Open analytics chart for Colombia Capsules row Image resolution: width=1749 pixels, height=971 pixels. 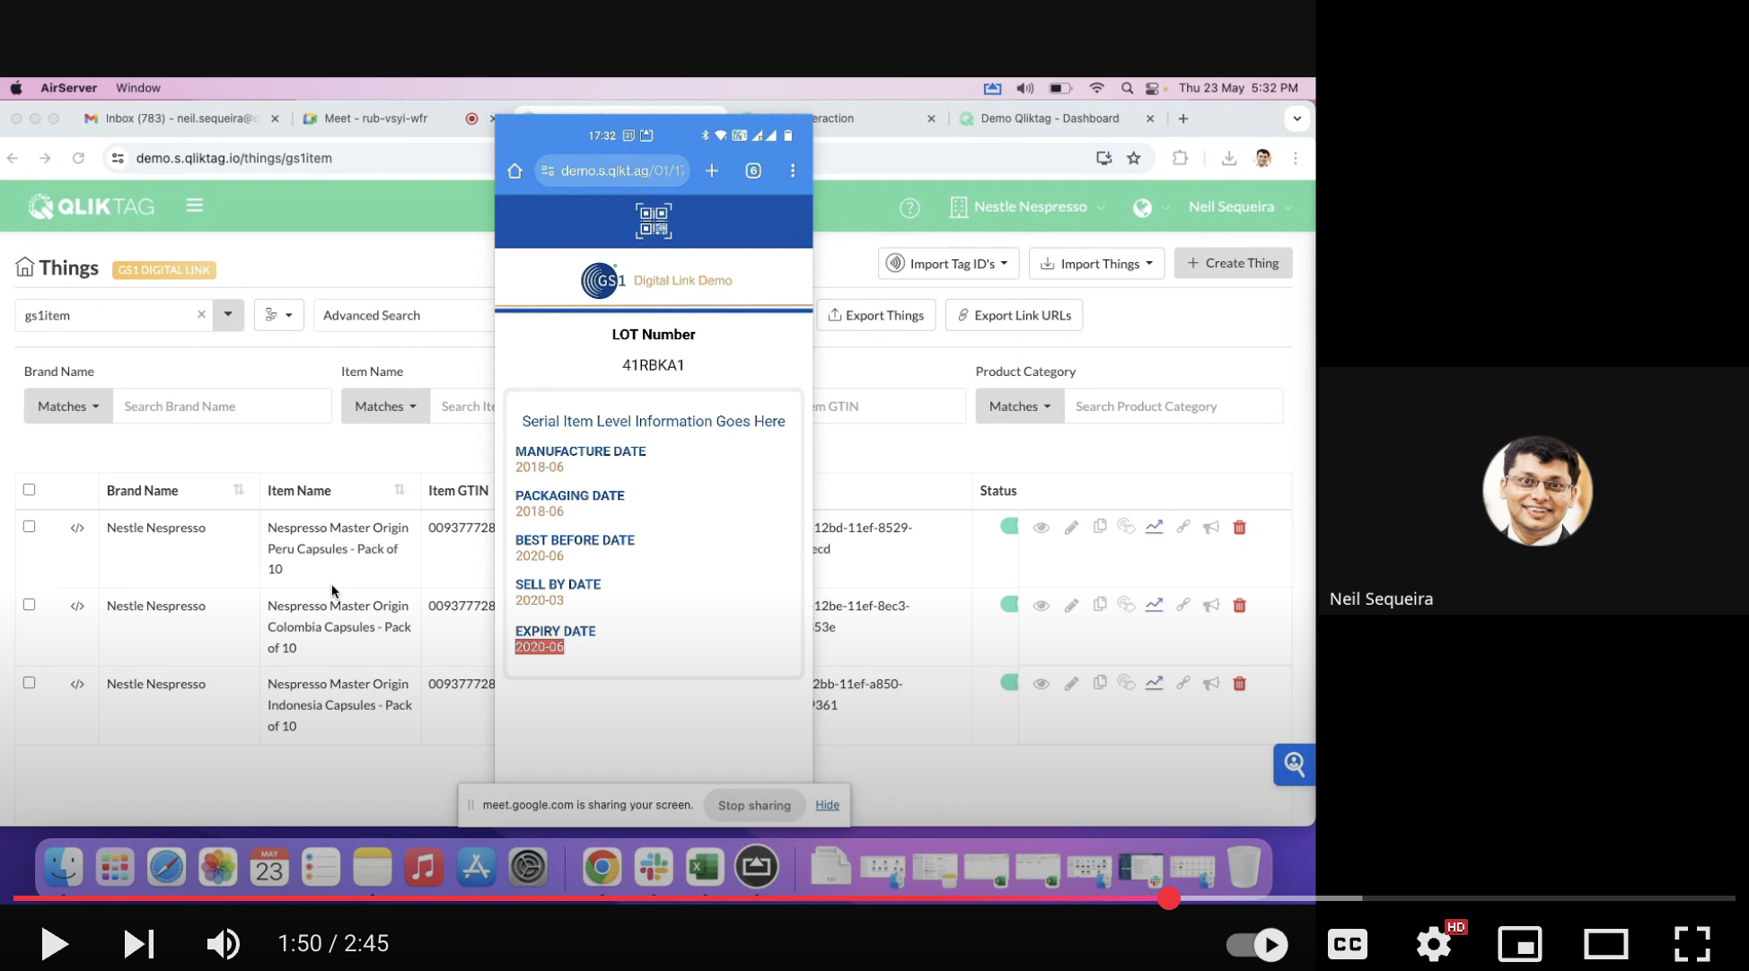tap(1154, 606)
